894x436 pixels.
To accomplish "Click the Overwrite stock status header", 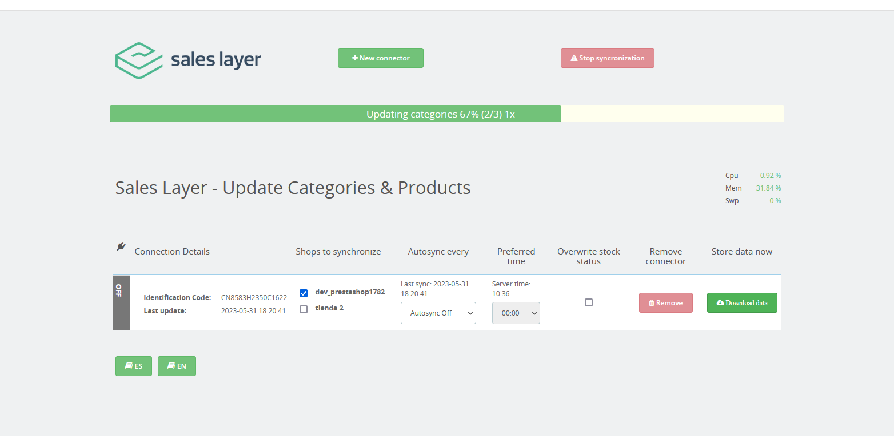I will tap(589, 256).
